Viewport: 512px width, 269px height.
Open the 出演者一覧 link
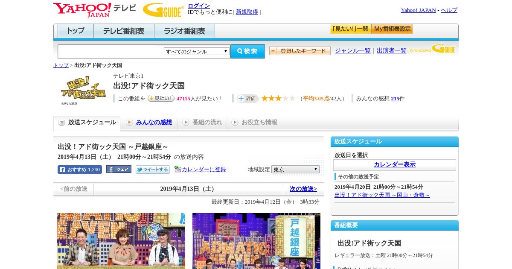point(391,50)
